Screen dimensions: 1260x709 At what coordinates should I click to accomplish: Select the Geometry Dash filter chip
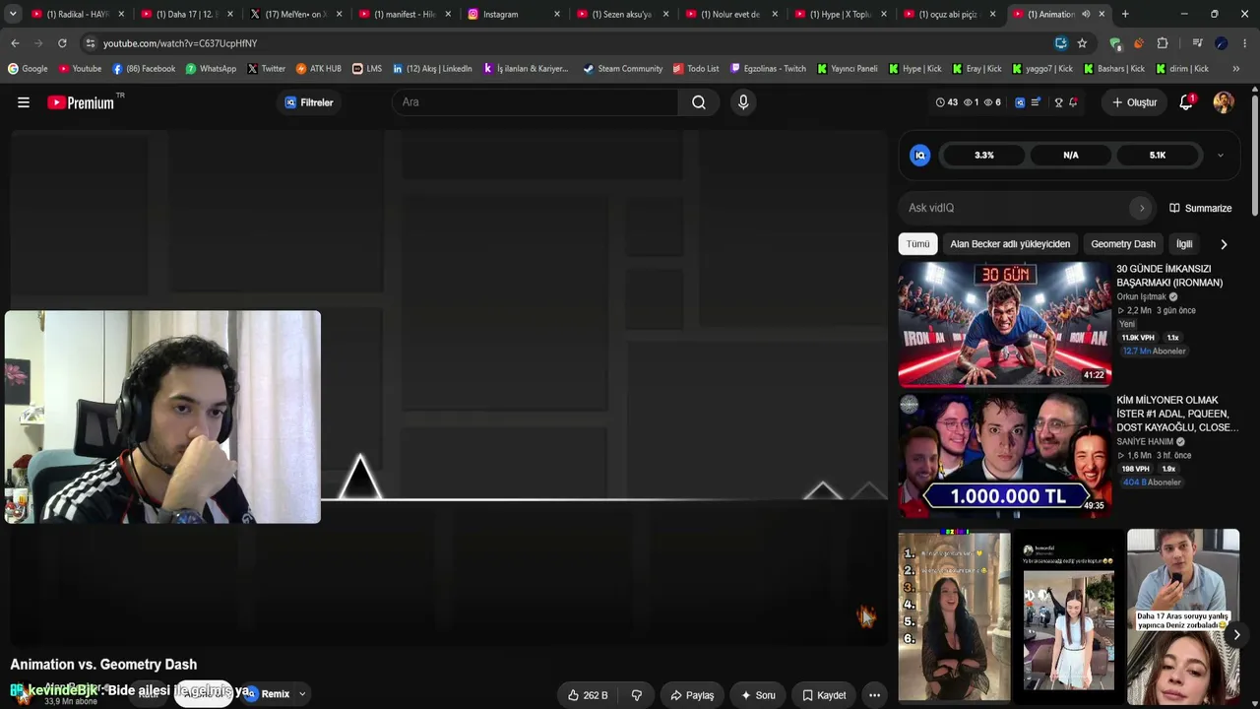coord(1123,244)
